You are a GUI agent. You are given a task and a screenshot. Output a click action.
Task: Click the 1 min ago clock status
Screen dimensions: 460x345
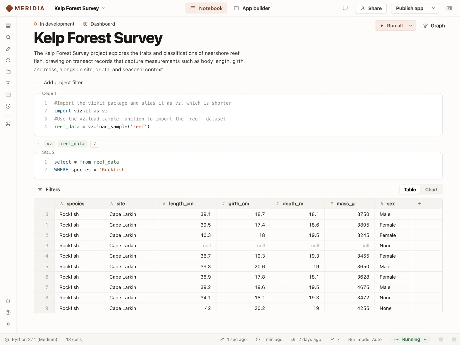click(x=269, y=340)
